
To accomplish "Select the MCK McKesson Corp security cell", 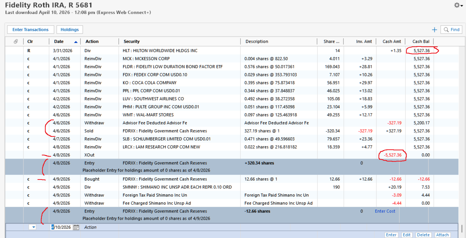I will [146, 59].
